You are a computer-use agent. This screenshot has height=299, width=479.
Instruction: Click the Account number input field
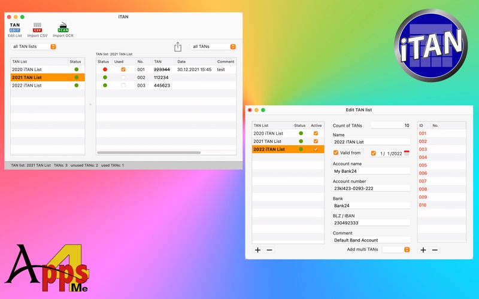coord(371,188)
